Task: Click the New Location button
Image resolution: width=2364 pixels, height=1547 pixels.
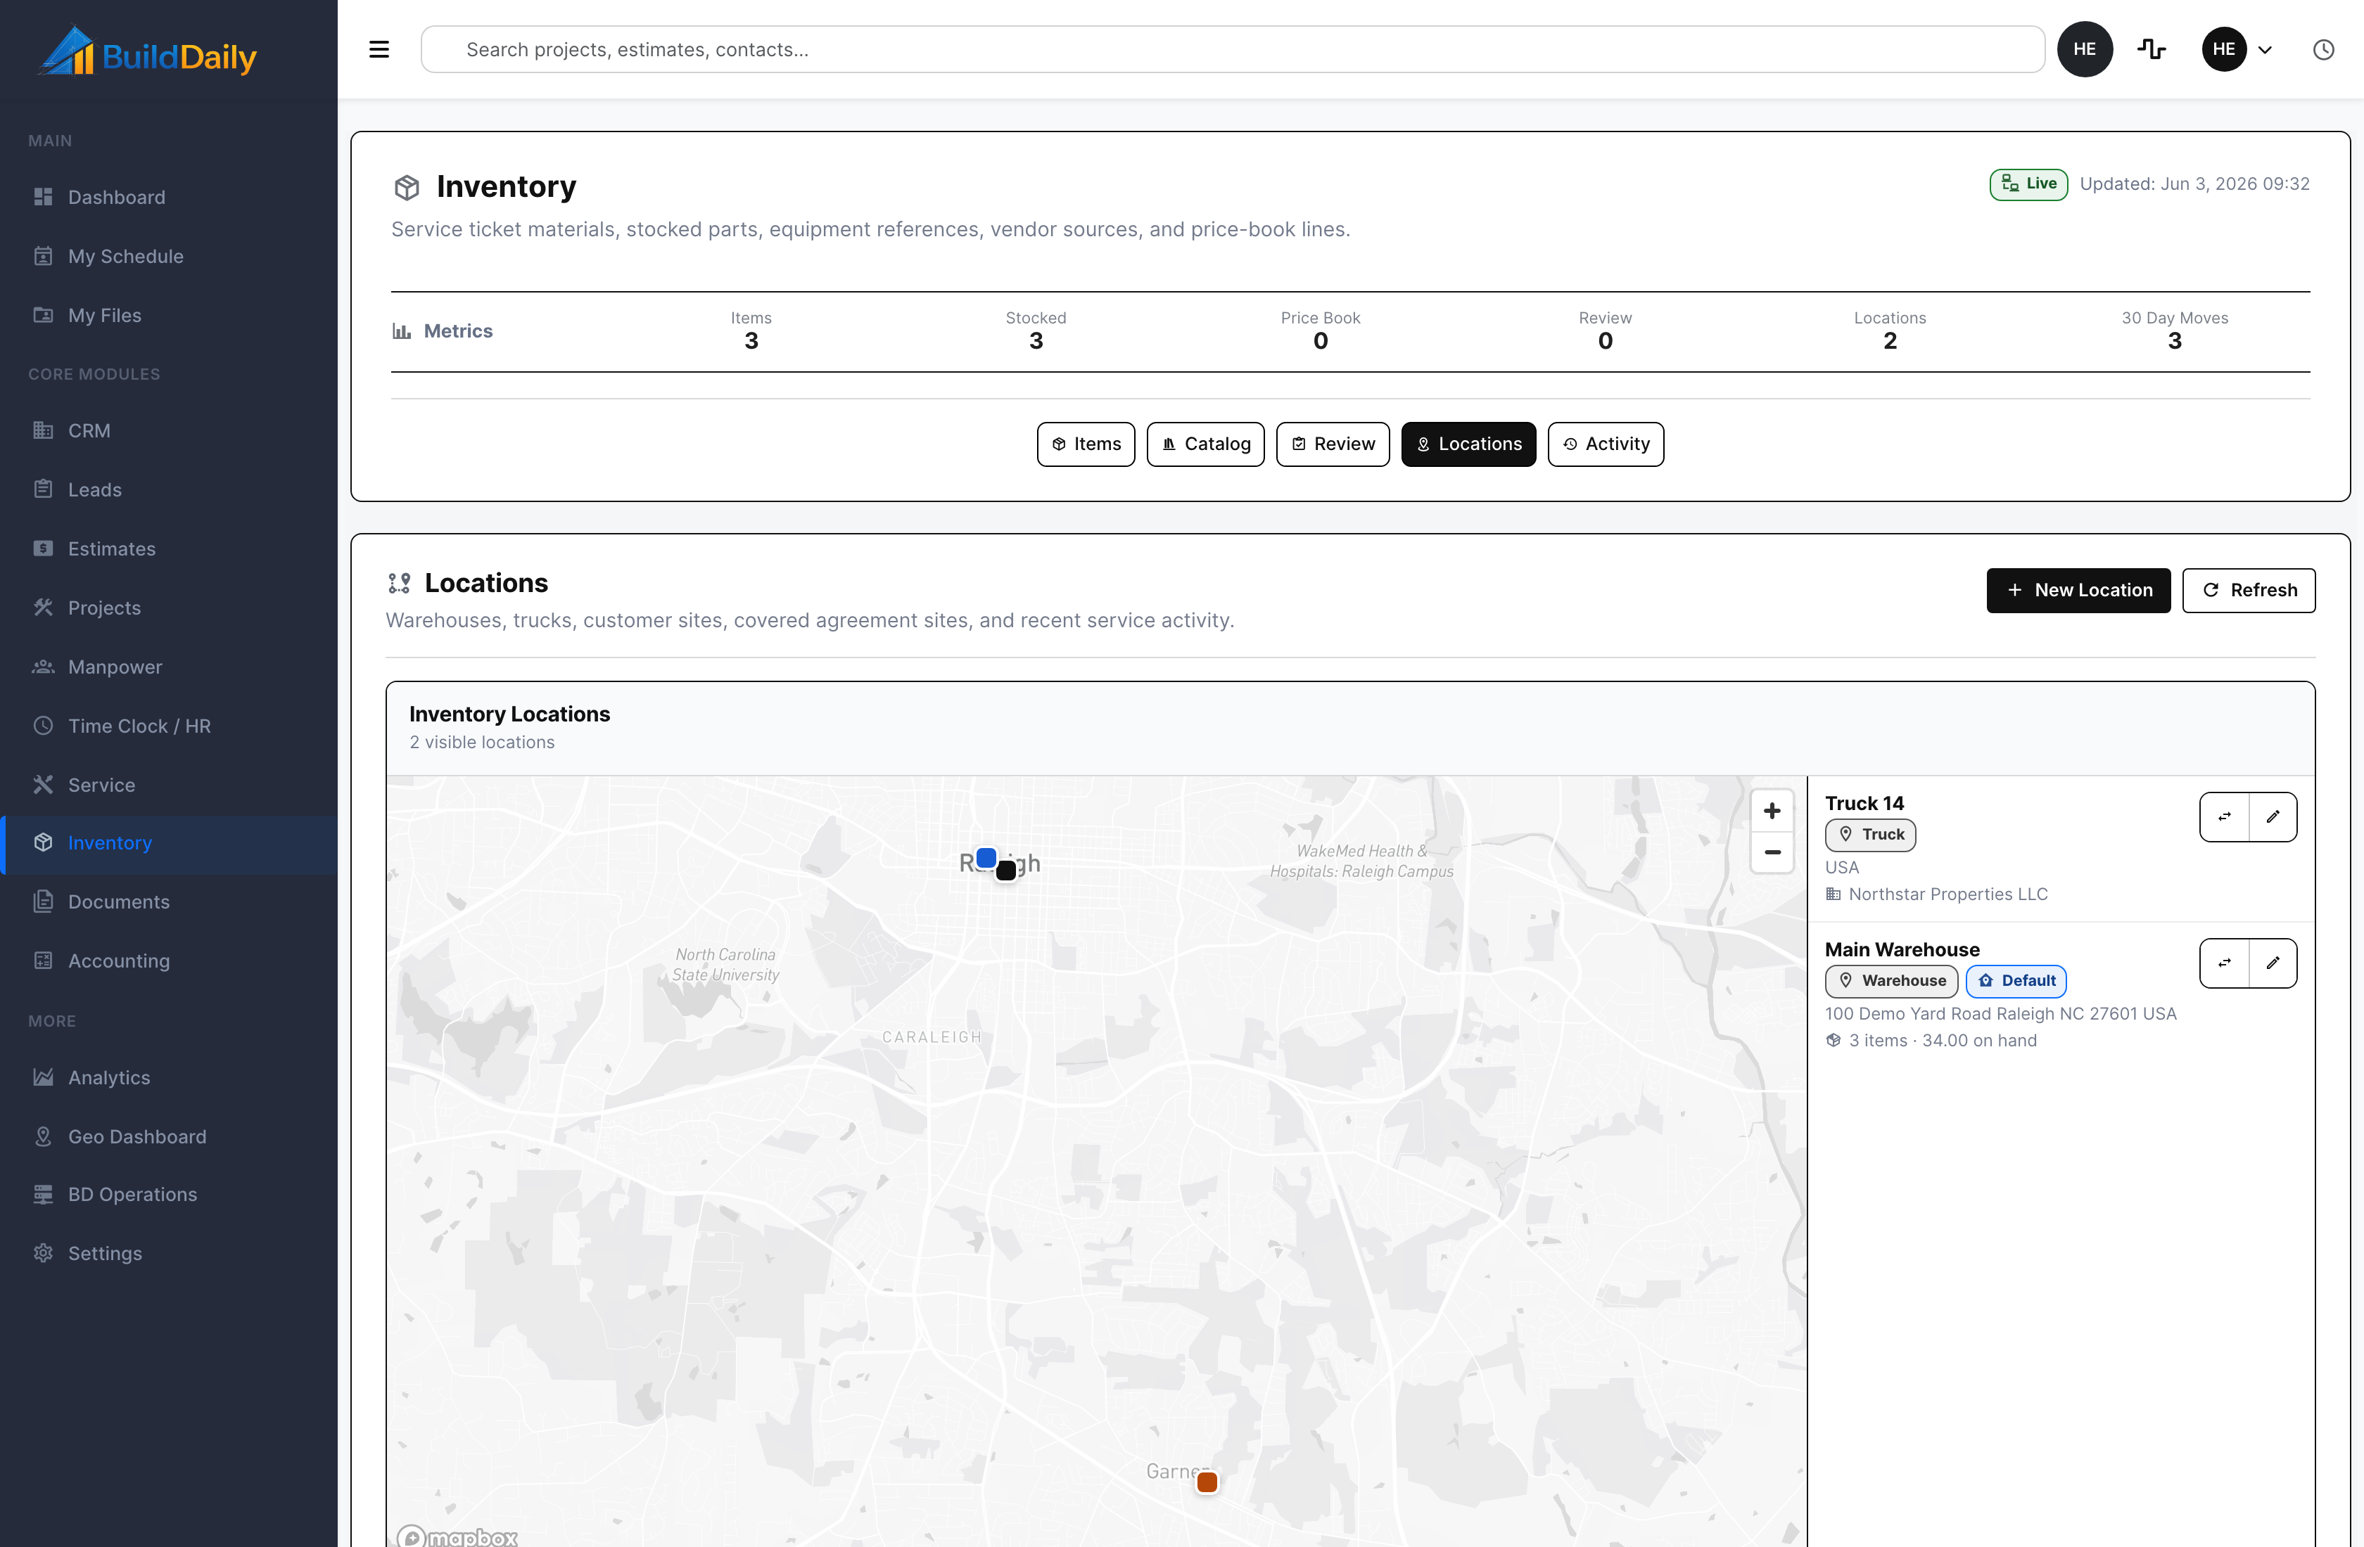Action: [2078, 590]
